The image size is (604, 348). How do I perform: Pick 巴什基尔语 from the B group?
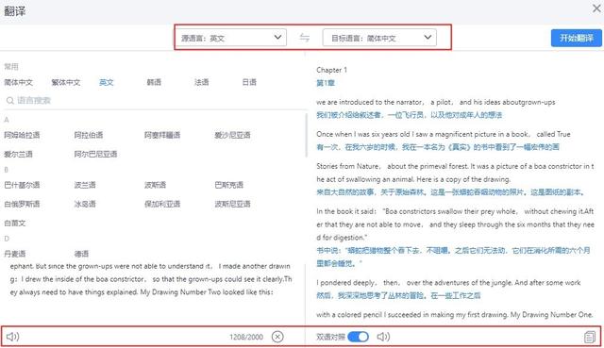click(x=22, y=185)
